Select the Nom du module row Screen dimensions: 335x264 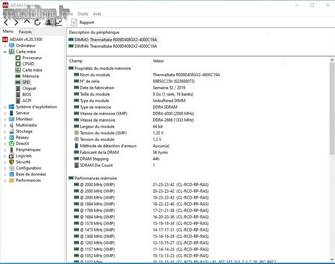147,75
